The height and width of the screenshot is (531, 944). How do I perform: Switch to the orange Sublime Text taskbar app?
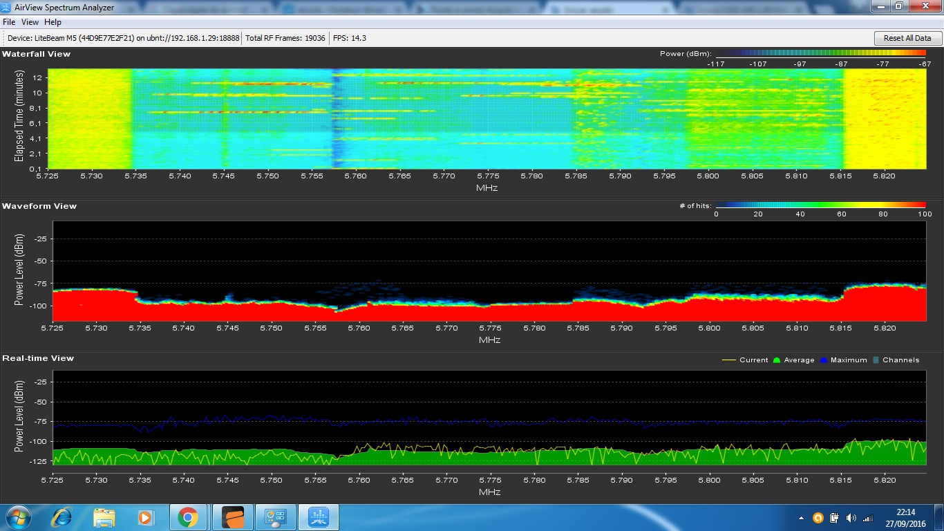pyautogui.click(x=234, y=517)
